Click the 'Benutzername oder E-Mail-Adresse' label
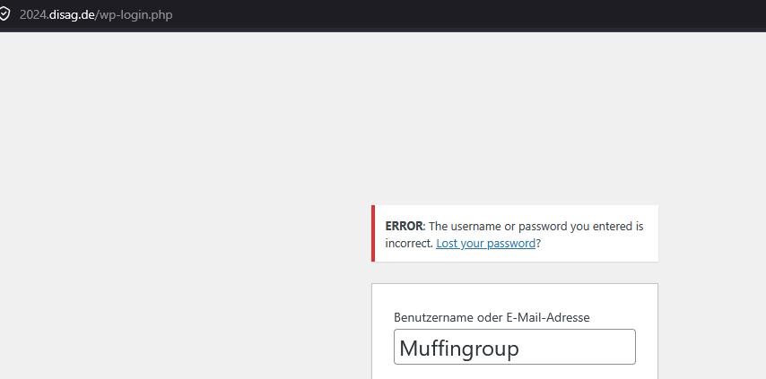The height and width of the screenshot is (379, 766). 492,317
